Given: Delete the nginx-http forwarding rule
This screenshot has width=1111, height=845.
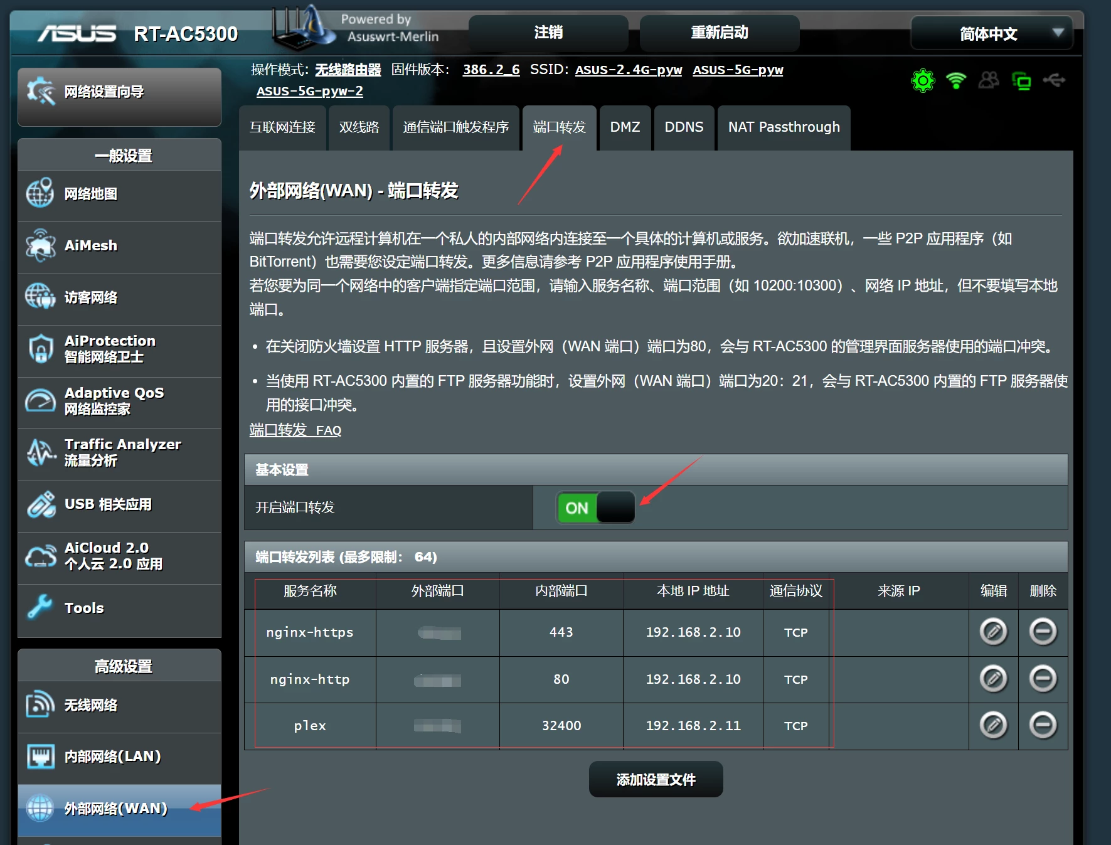Looking at the screenshot, I should [1043, 679].
